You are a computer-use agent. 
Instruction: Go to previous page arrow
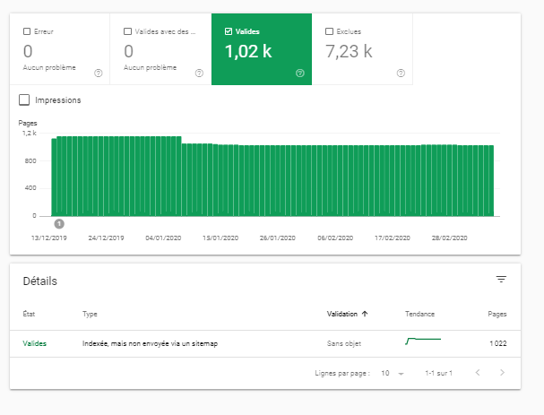point(477,372)
